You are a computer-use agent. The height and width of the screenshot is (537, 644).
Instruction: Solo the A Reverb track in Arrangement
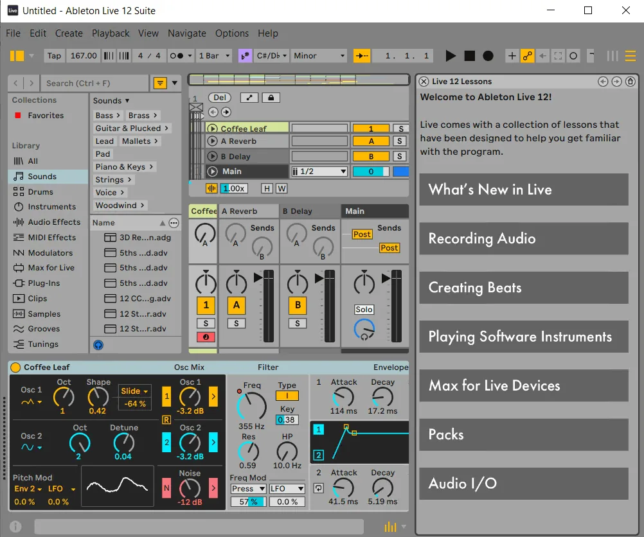[400, 141]
